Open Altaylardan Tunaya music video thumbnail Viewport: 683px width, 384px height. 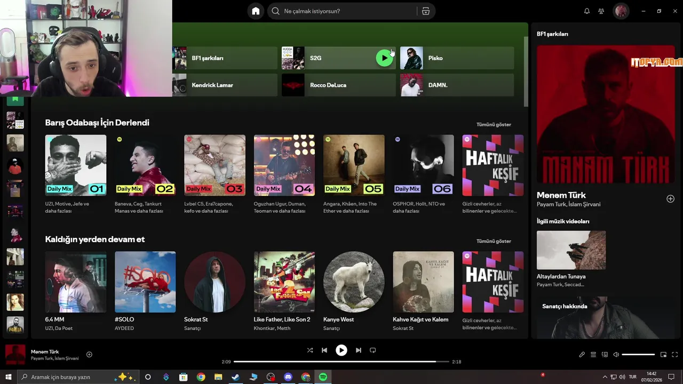click(x=571, y=250)
